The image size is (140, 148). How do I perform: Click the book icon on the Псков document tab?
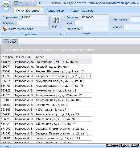(x=5, y=42)
